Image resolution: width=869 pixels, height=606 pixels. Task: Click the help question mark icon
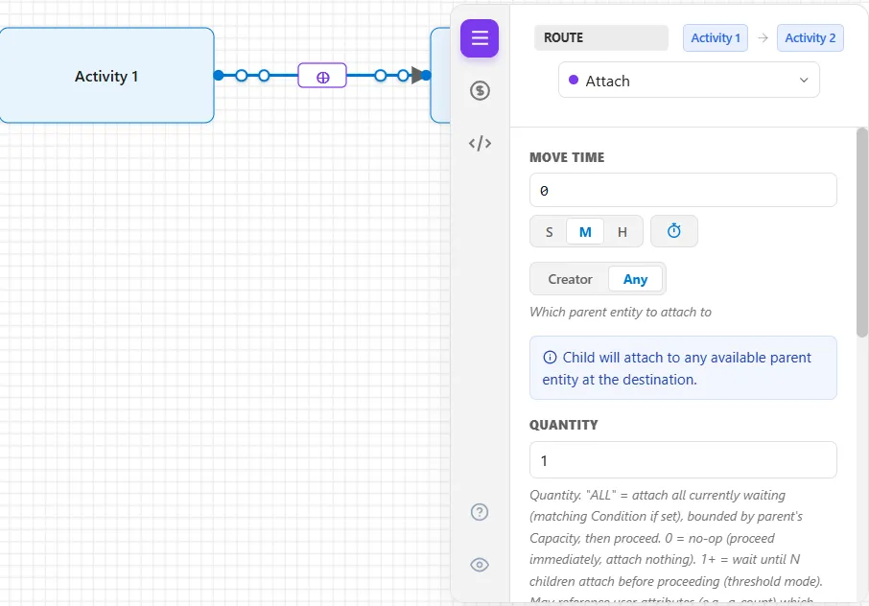(x=480, y=512)
